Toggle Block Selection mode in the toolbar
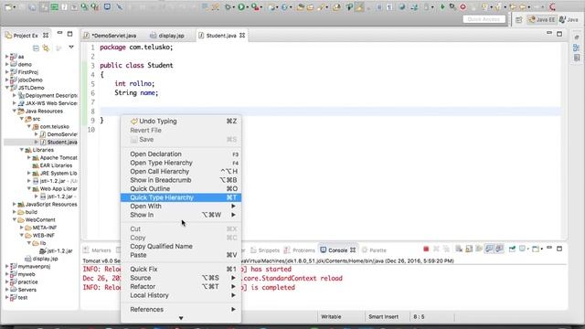 tap(379, 7)
